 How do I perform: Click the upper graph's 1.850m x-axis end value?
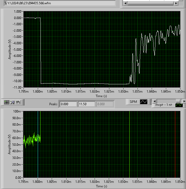[x=180, y=92]
